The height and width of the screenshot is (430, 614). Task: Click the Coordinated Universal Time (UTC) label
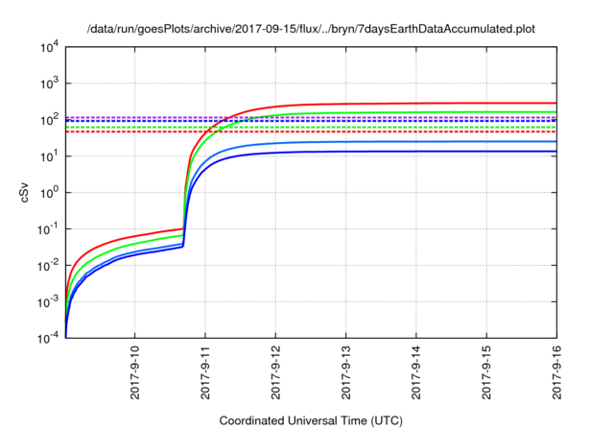(x=311, y=420)
